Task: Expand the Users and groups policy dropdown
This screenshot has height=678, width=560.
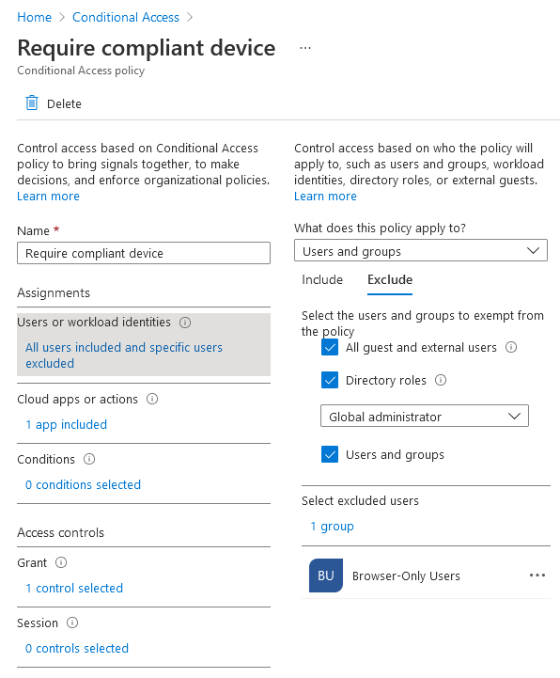Action: point(420,250)
